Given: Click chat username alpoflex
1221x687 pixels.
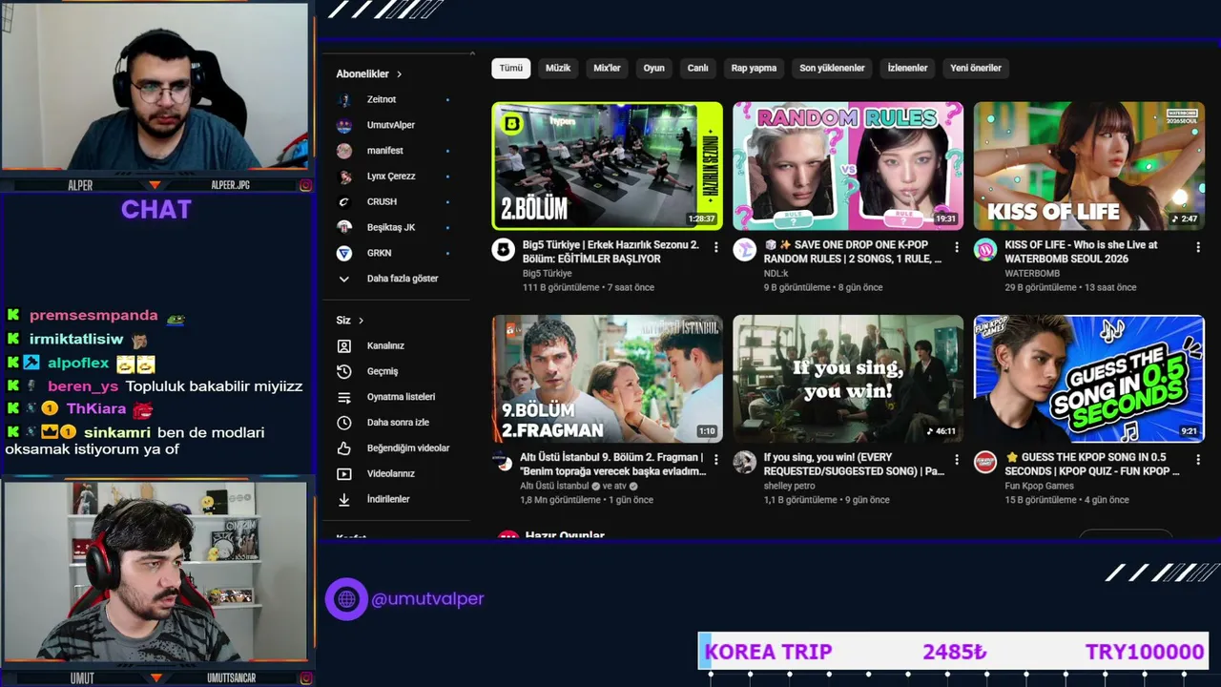Looking at the screenshot, I should [x=78, y=364].
